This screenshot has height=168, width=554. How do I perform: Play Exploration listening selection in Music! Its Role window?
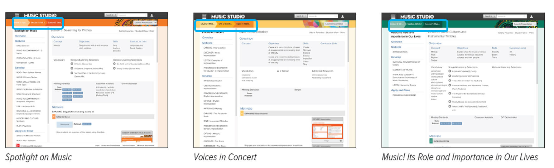[450, 71]
